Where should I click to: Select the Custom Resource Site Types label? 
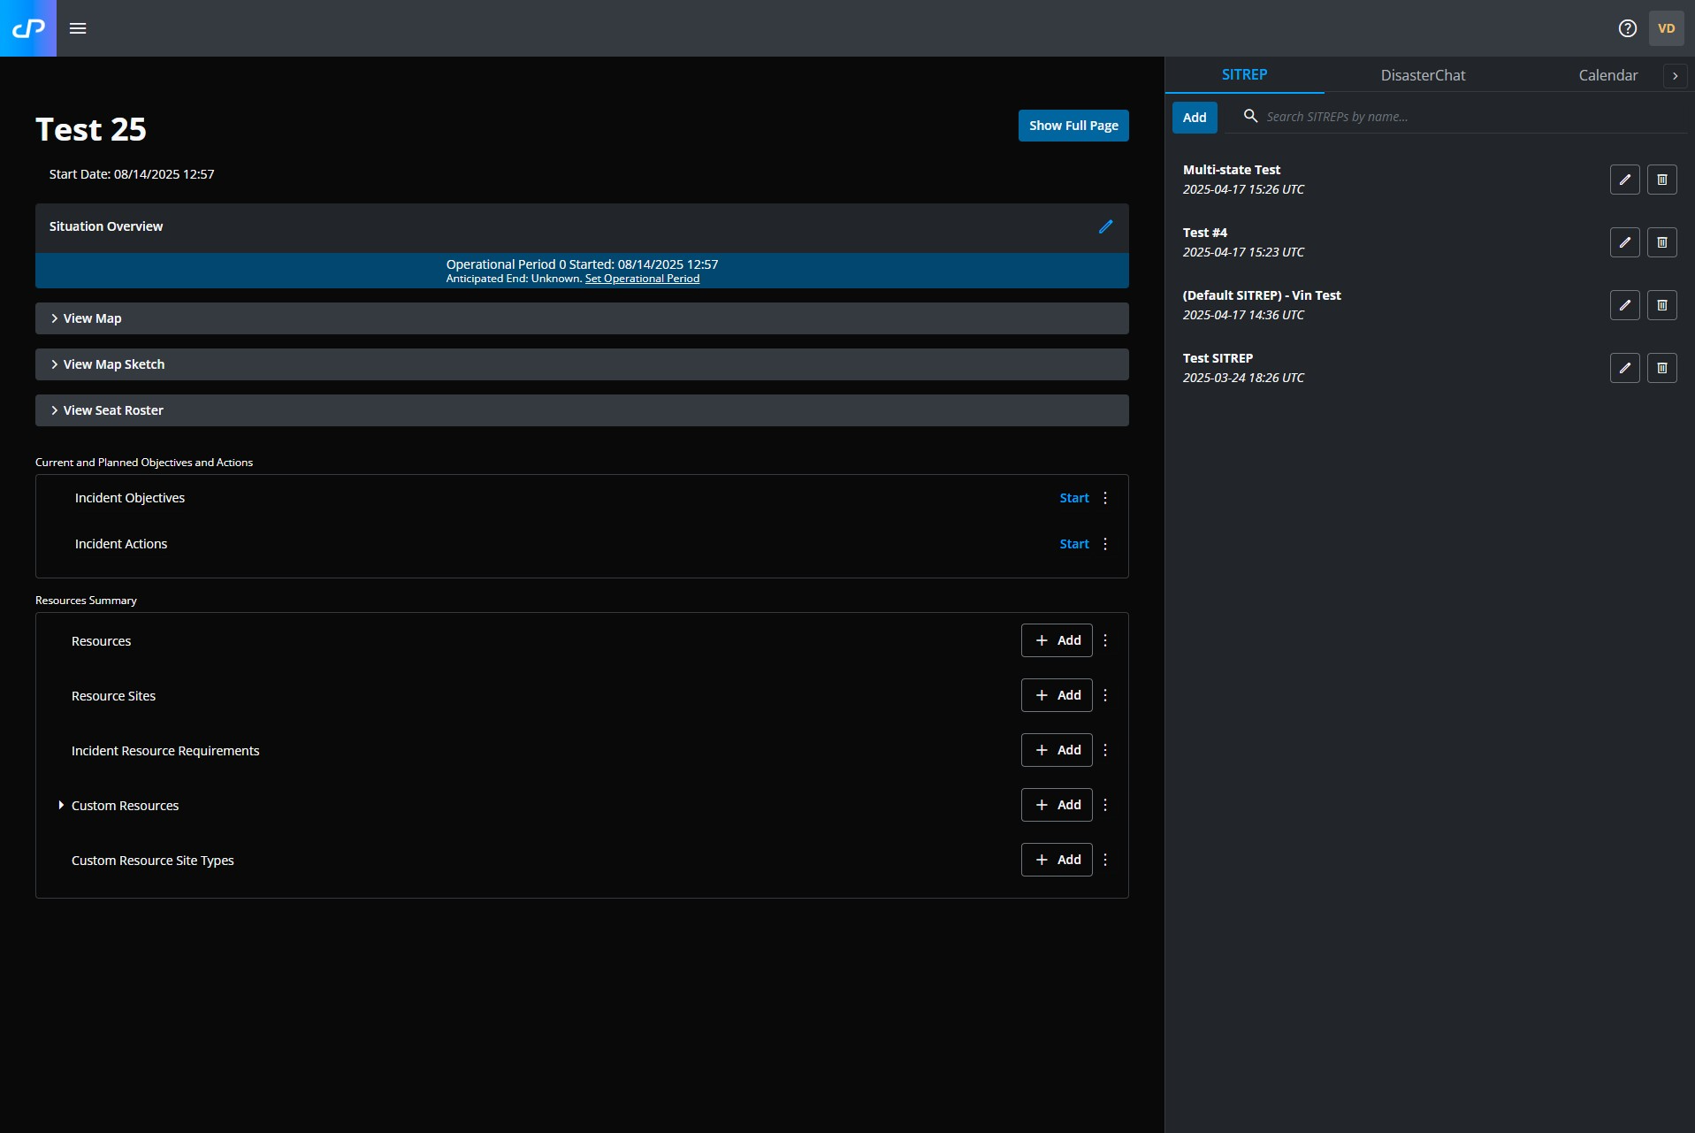(153, 861)
